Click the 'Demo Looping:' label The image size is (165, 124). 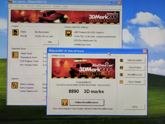pyautogui.click(x=27, y=84)
